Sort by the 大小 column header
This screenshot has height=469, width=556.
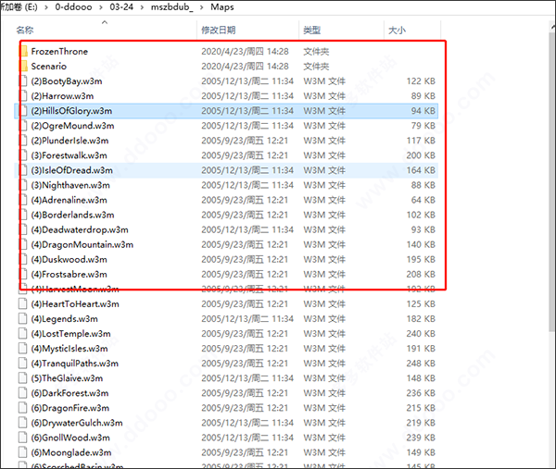(x=398, y=31)
